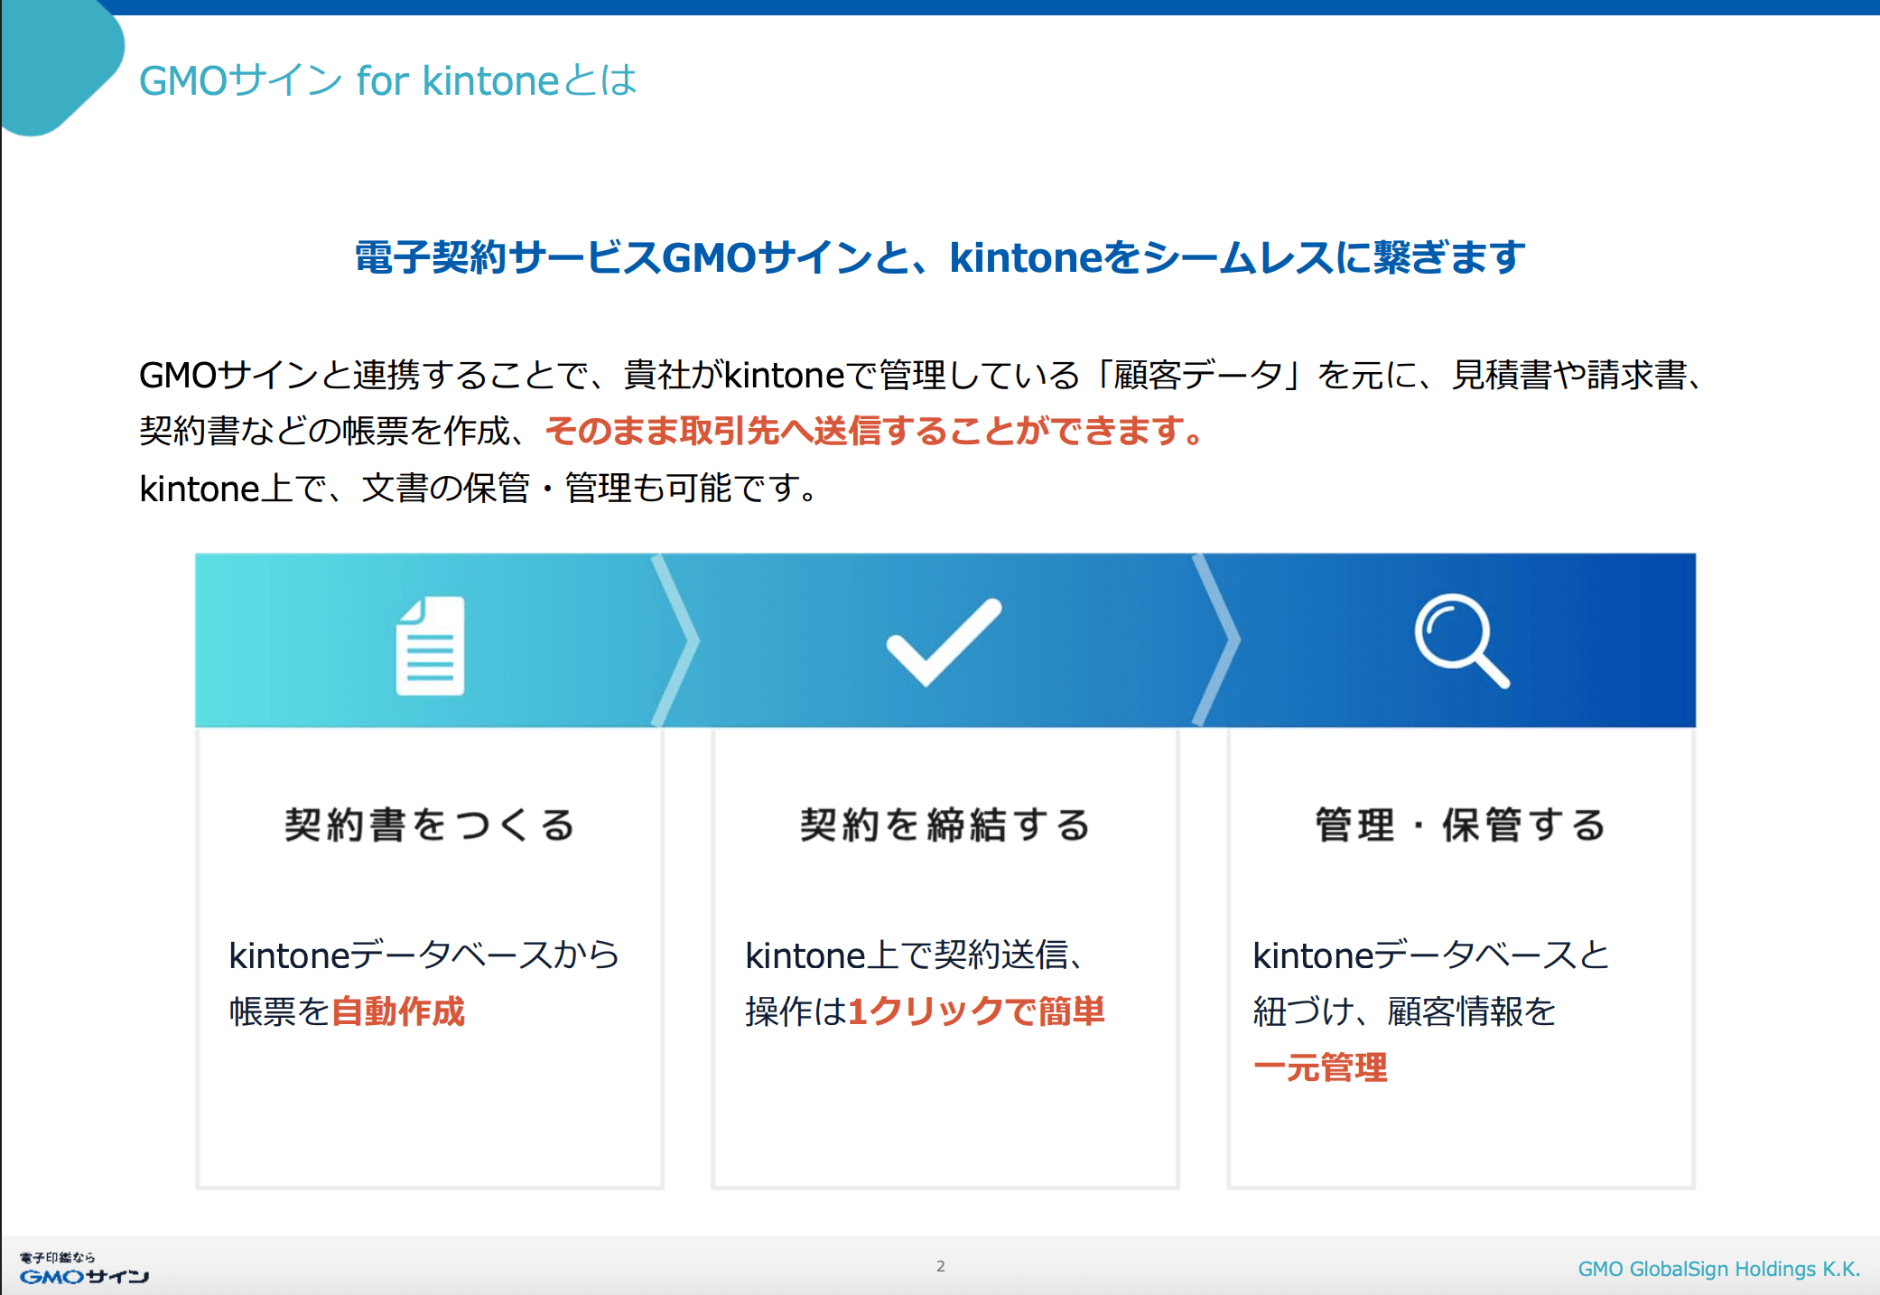Click the red 自動作成 text
The image size is (1880, 1295).
pos(398,1011)
